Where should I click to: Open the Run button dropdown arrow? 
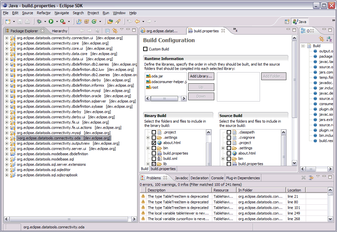57,21
